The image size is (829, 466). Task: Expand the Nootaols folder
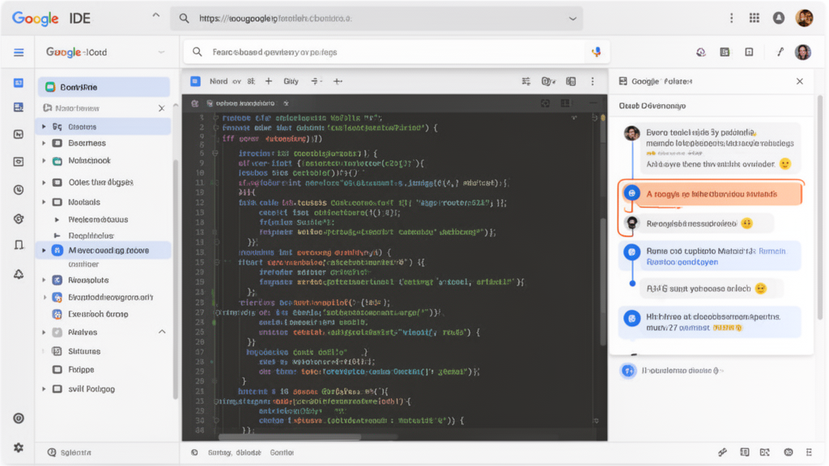tap(44, 201)
